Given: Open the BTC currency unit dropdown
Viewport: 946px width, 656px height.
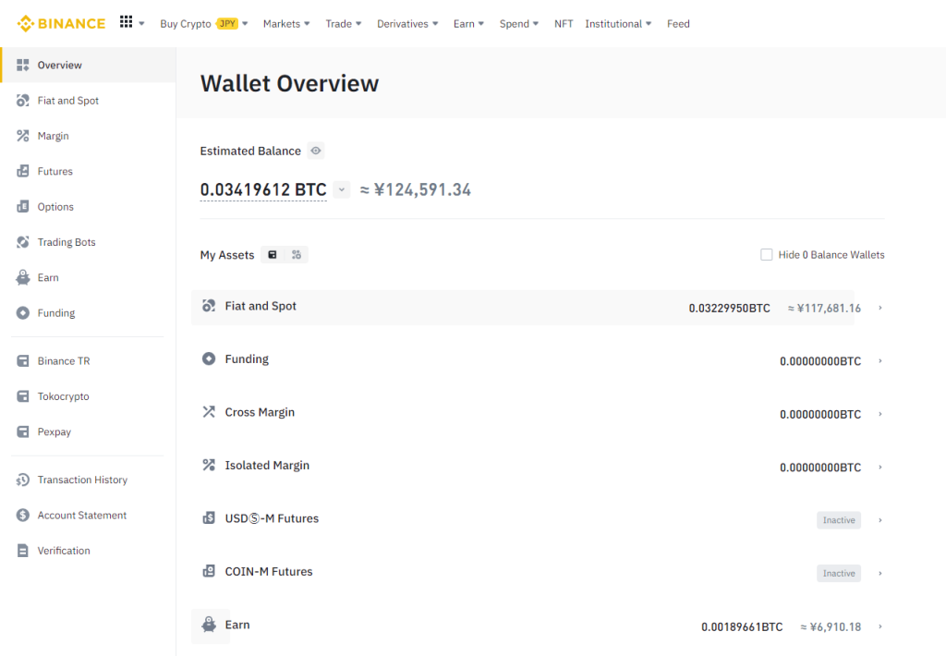Looking at the screenshot, I should pos(342,190).
